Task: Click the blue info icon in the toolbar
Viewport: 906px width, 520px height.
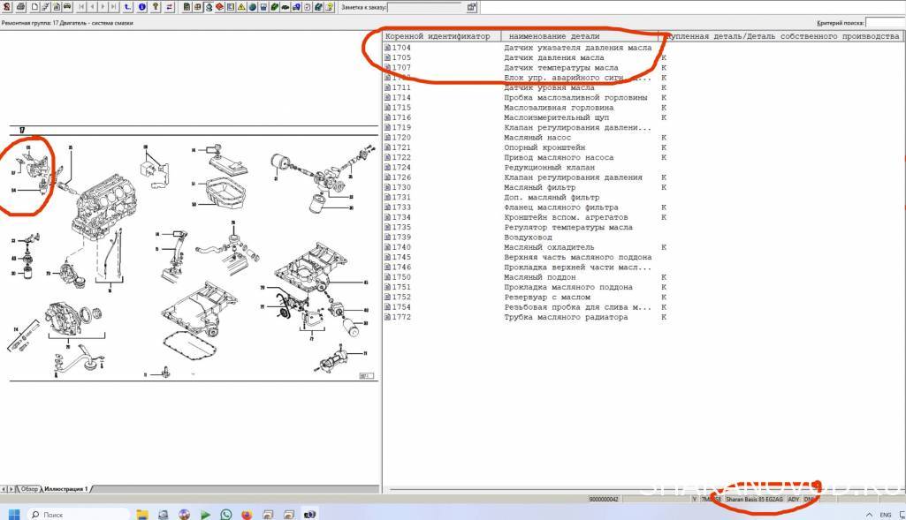Action: pos(142,7)
